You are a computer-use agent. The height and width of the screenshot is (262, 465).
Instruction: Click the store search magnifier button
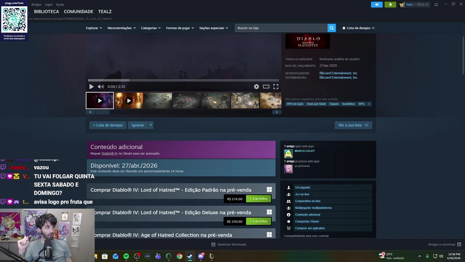(331, 28)
